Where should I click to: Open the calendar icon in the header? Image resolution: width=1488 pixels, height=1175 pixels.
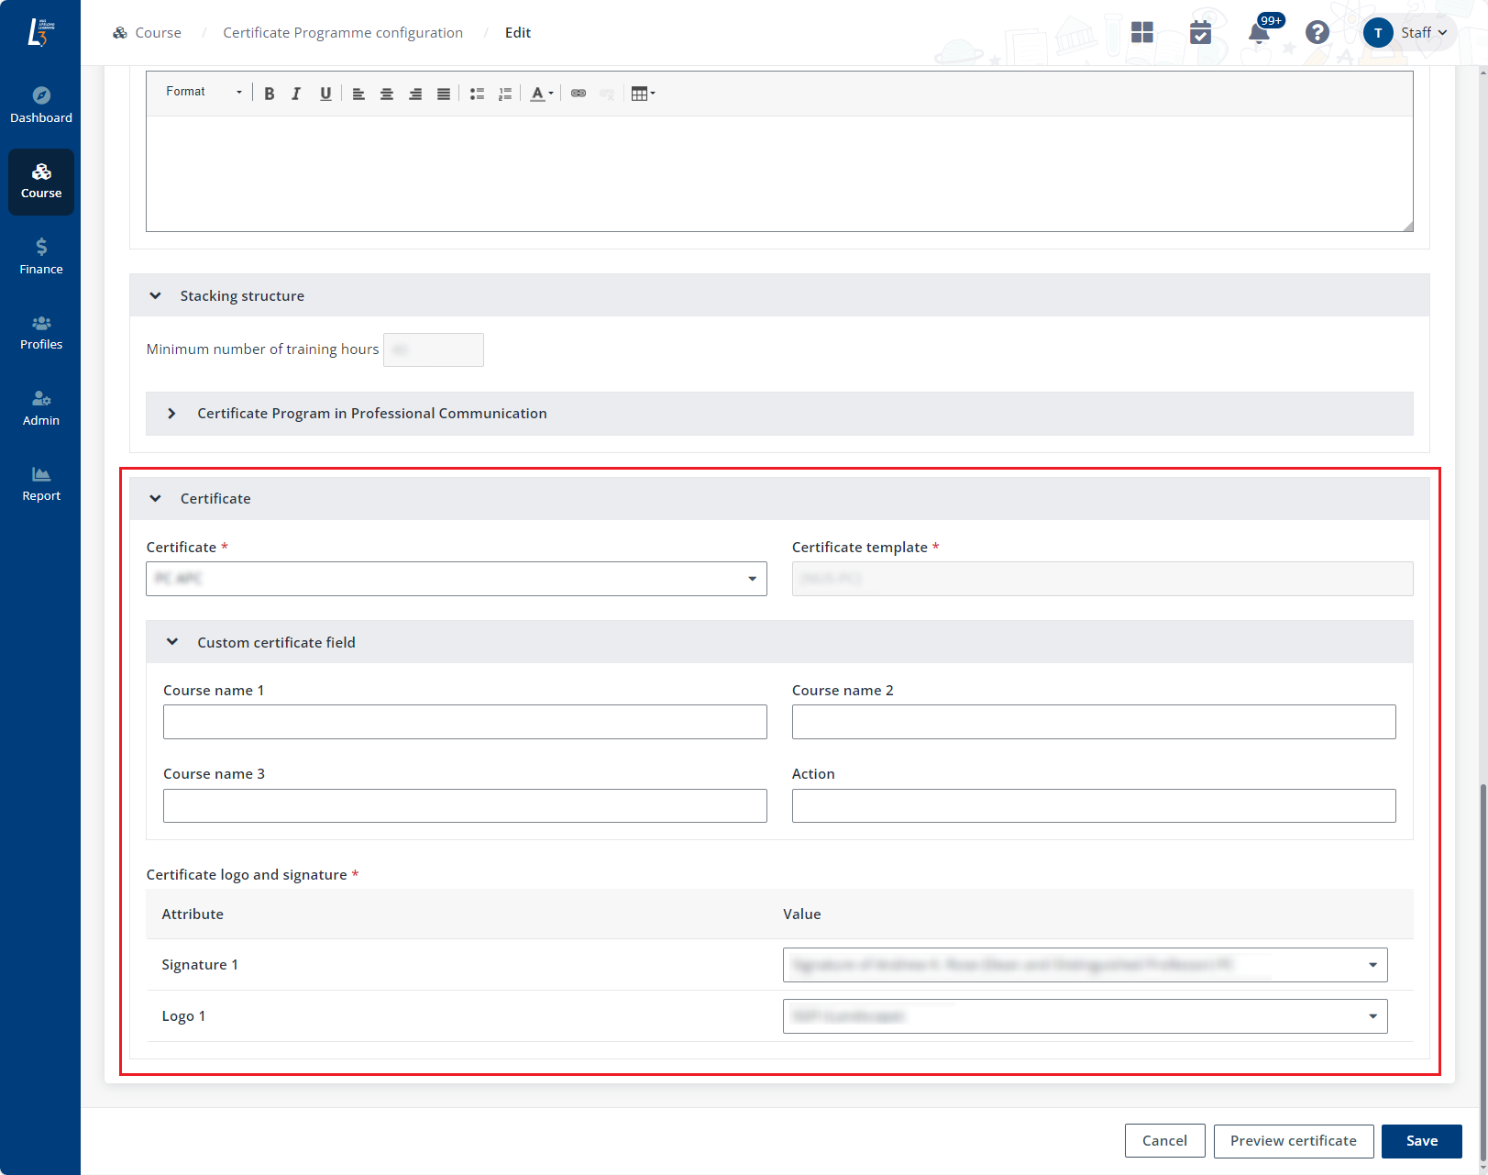click(1200, 33)
